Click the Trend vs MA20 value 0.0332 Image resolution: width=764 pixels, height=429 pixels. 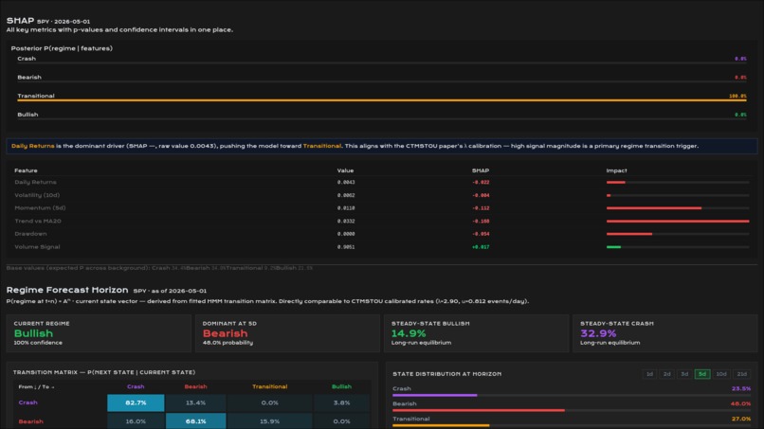click(x=346, y=221)
